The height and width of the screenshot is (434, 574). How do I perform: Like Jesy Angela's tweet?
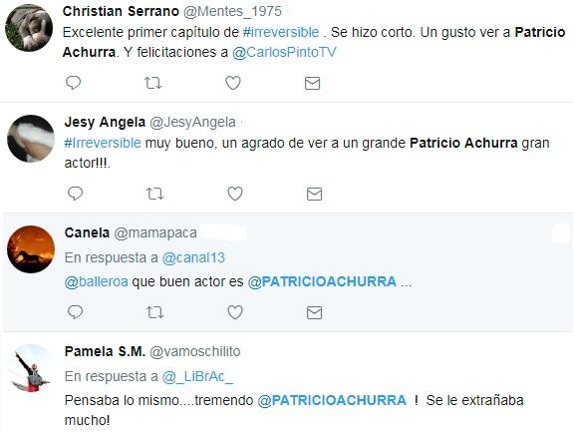[x=235, y=194]
